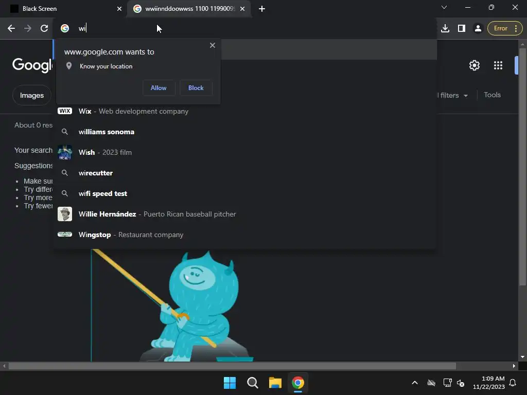Open the Error menu button

pyautogui.click(x=505, y=29)
